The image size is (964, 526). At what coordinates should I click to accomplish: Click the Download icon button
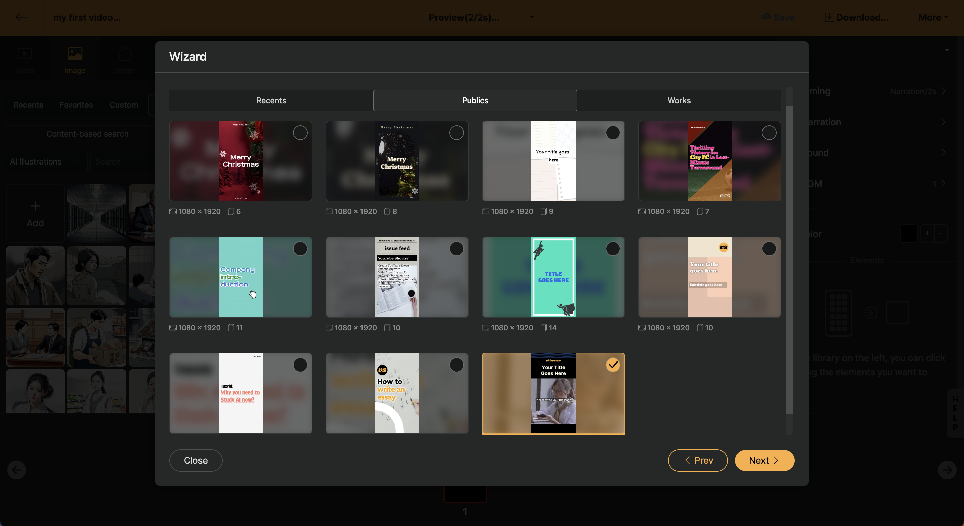point(829,17)
